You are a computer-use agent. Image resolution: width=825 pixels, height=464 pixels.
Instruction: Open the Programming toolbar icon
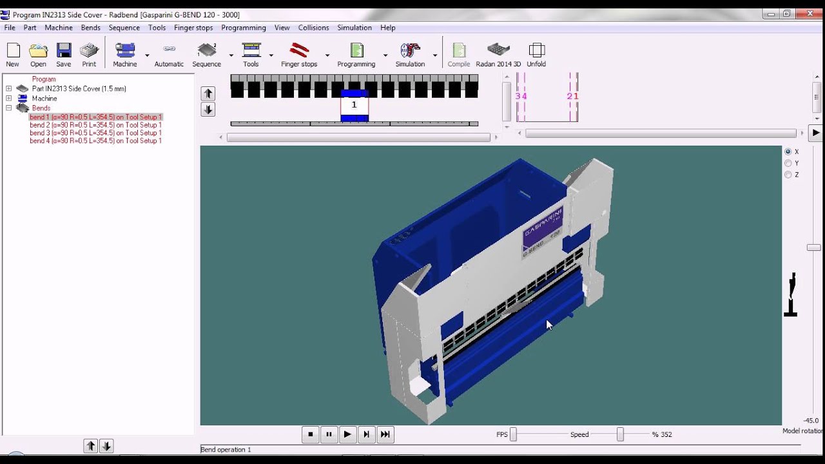point(356,52)
